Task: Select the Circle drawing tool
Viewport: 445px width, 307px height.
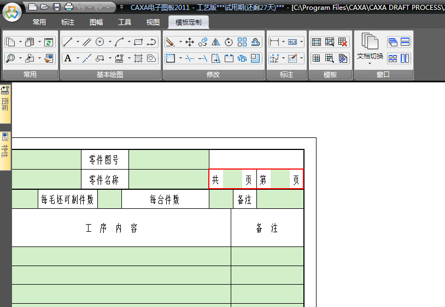Action: tap(100, 42)
